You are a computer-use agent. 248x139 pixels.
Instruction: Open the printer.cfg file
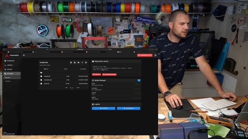[x=64, y=83]
